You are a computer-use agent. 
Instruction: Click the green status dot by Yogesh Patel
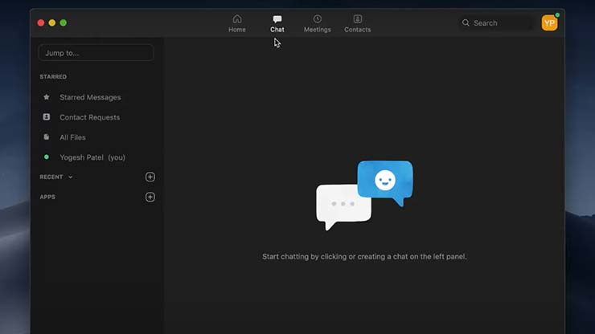coord(47,157)
